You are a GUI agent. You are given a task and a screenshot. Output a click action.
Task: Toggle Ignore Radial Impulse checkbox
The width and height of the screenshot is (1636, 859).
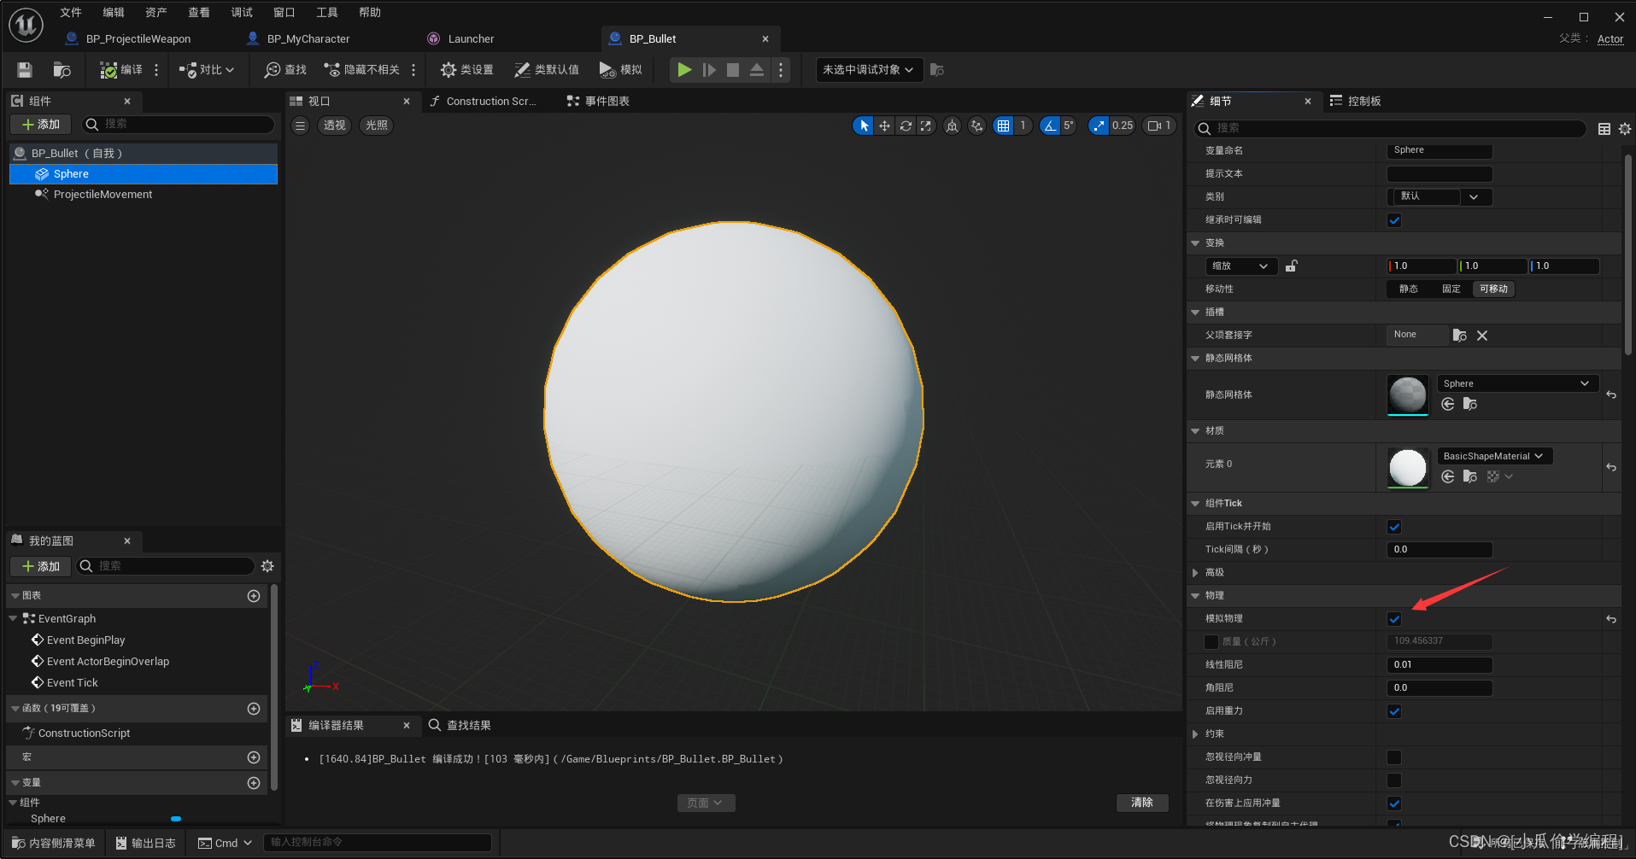pyautogui.click(x=1394, y=757)
